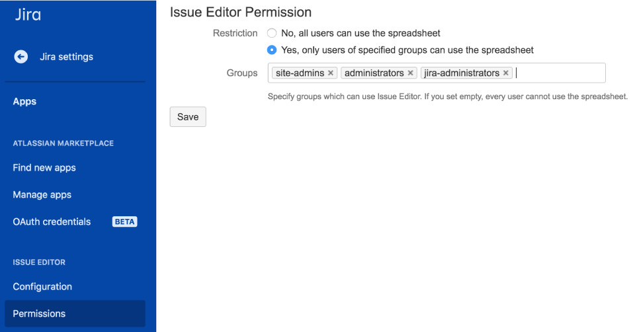
Task: Click the Apps heading in sidebar
Action: coord(24,101)
